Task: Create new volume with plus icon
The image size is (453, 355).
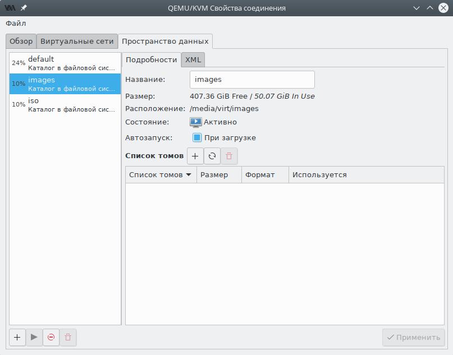Action: click(x=195, y=156)
